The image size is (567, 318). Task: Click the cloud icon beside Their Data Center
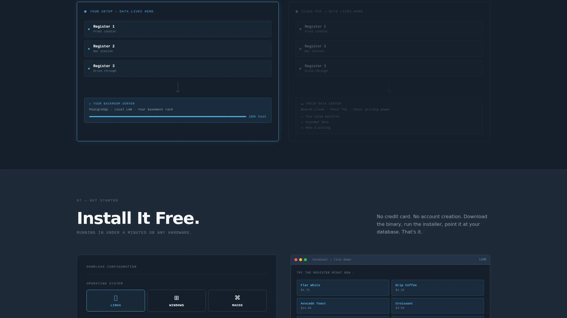coord(302,104)
